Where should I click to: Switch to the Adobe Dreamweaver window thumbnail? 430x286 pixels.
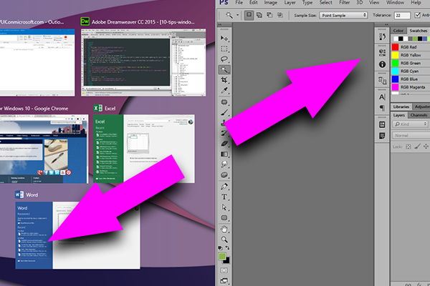[143, 63]
